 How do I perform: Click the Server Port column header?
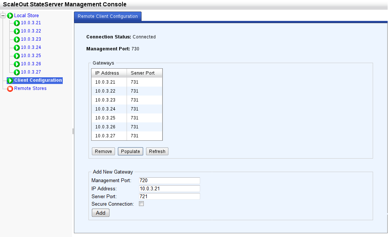tap(145, 73)
